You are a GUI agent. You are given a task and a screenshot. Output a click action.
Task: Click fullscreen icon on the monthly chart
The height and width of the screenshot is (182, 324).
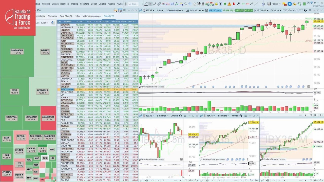311,180
